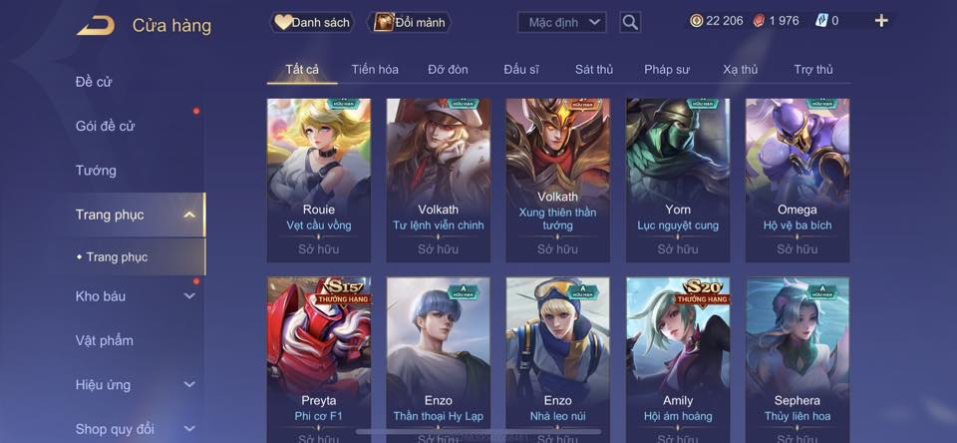Open the Mặc định sort dropdown
This screenshot has height=443, width=957.
tap(562, 23)
